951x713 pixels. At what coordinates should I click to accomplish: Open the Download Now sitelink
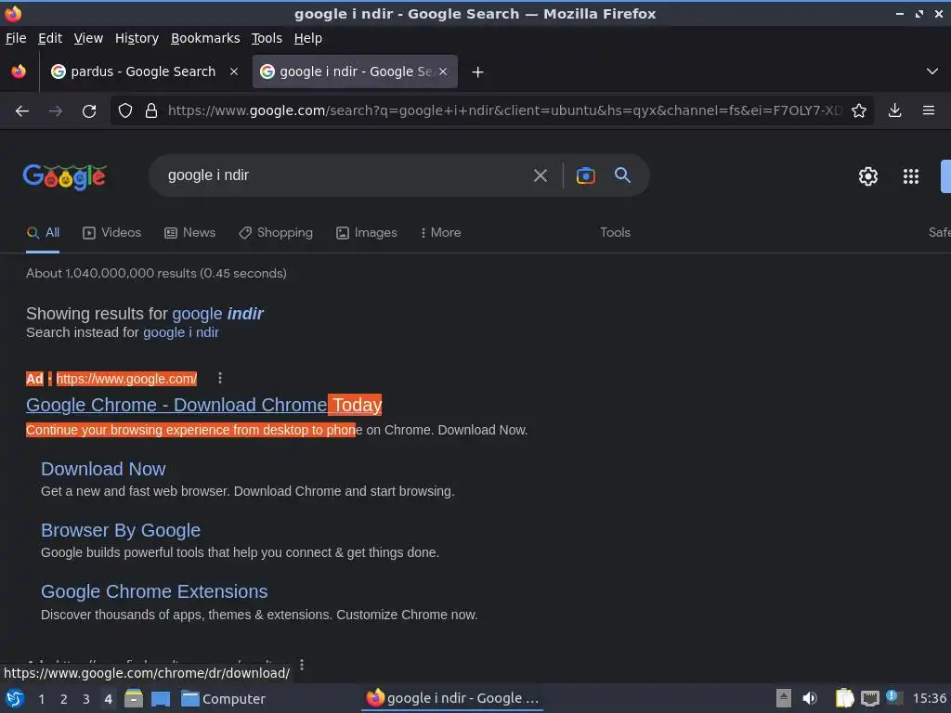(x=103, y=469)
